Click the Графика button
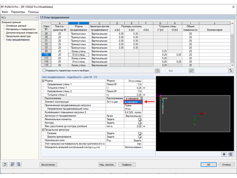The height and width of the screenshot is (178, 237). [127, 165]
